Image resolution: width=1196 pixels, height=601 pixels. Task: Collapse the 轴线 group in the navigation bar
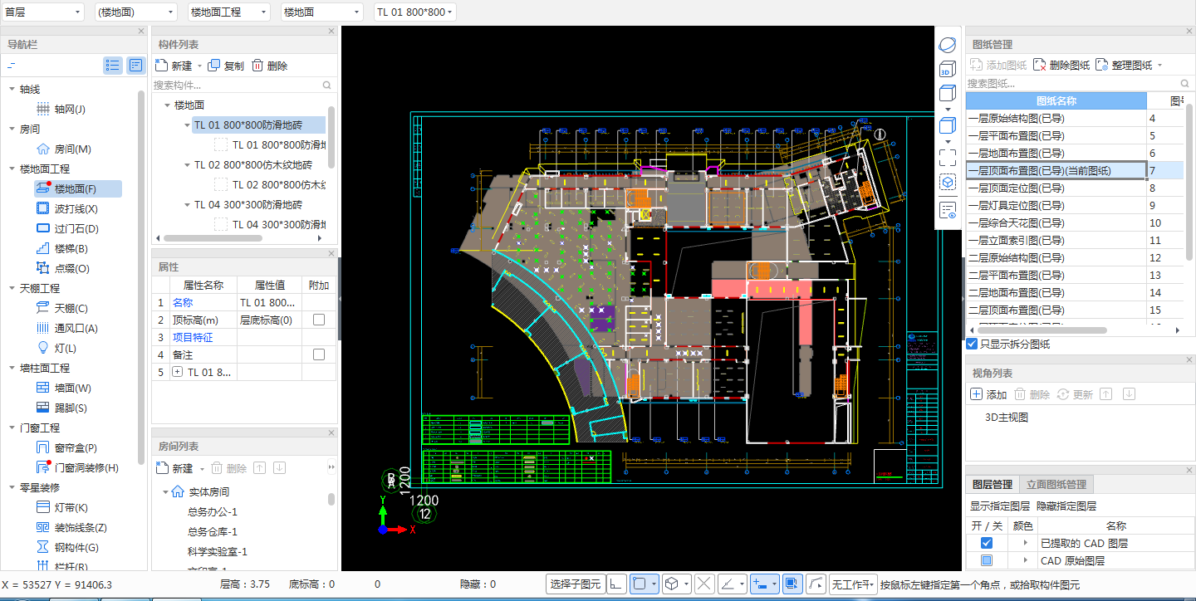pos(12,89)
